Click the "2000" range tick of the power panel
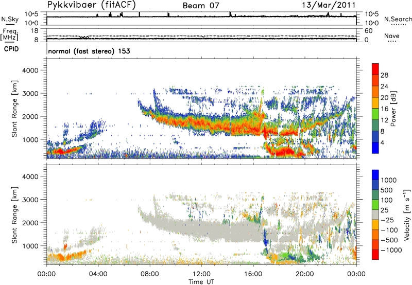412x285 pixels. pyautogui.click(x=30, y=116)
